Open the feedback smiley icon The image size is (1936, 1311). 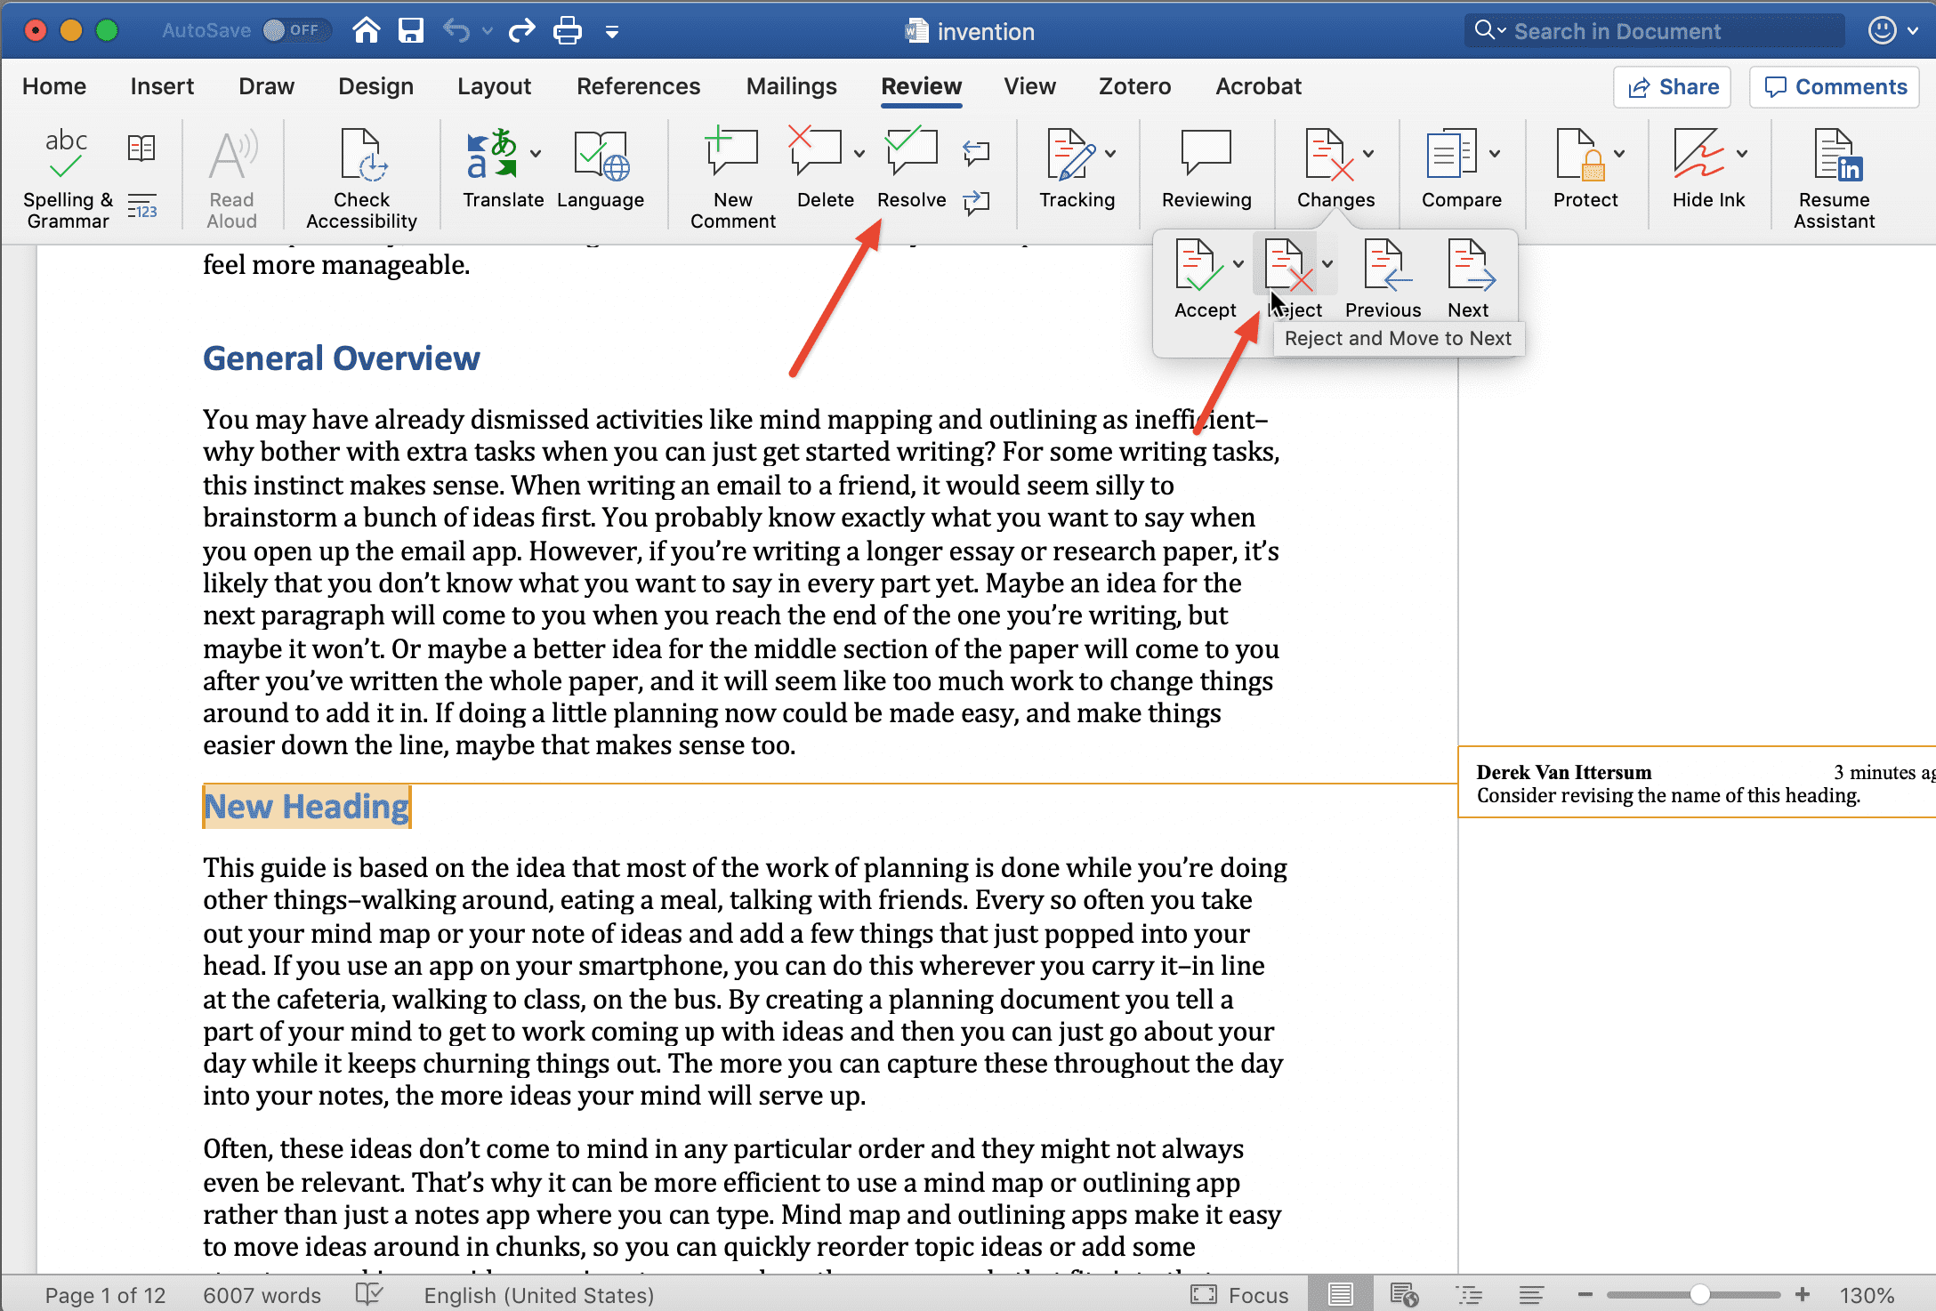coord(1882,31)
